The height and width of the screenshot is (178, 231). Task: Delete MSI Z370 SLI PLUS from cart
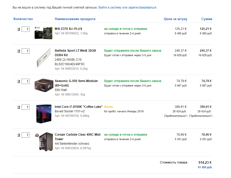[19, 29]
